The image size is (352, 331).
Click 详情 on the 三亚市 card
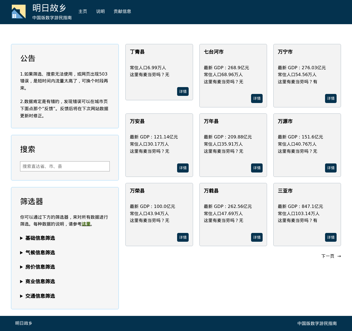click(331, 238)
